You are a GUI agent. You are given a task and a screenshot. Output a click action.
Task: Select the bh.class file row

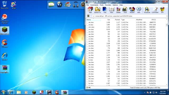pos(121,79)
